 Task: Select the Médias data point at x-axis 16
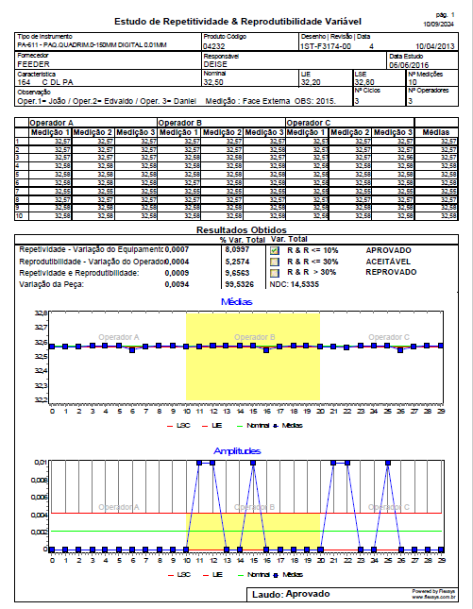point(266,350)
